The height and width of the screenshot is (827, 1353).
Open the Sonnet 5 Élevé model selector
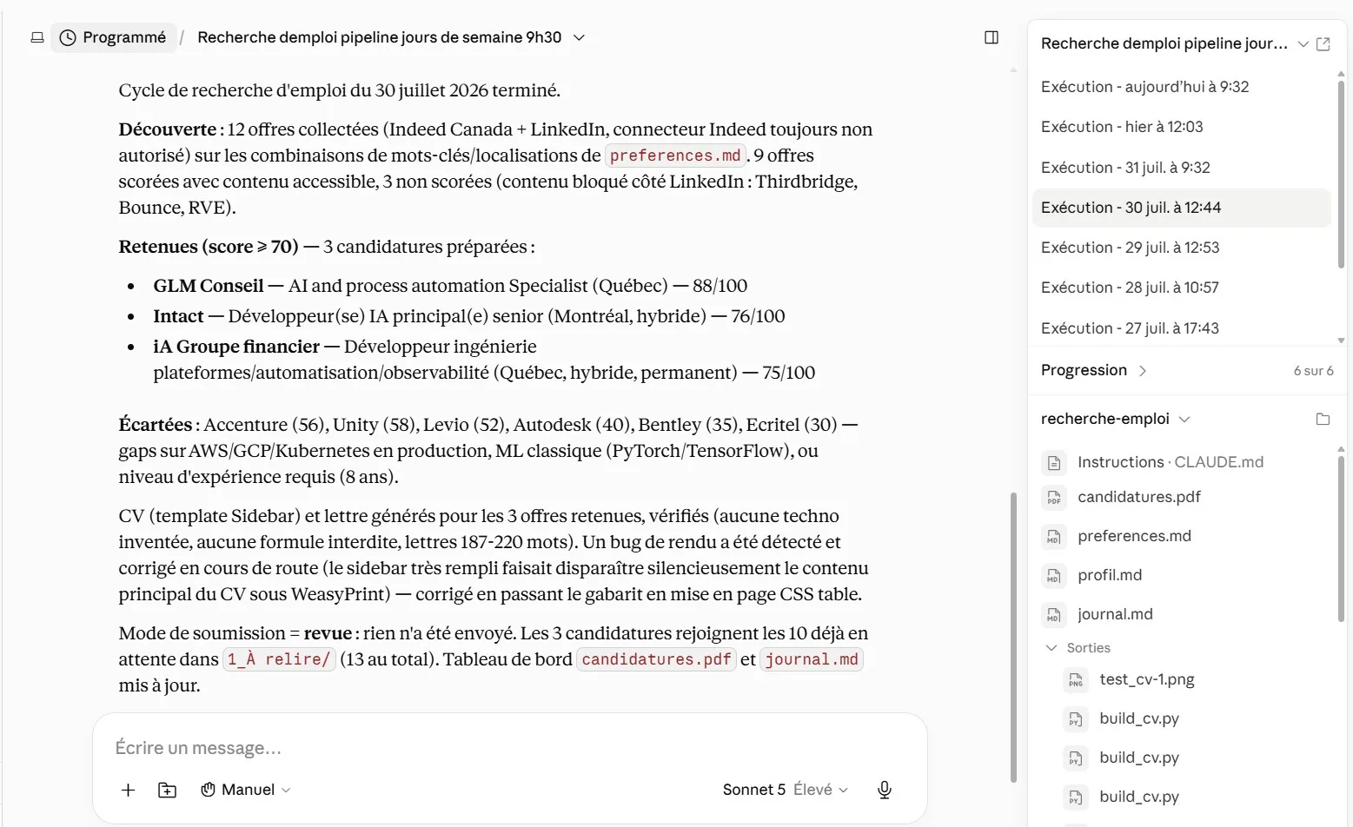tap(785, 790)
